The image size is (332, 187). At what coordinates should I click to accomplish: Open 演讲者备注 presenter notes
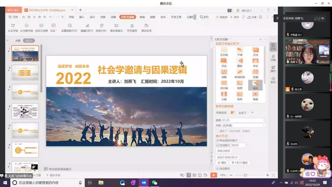116,28
